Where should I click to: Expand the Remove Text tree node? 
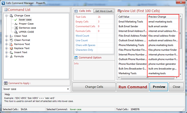click(x=7, y=44)
